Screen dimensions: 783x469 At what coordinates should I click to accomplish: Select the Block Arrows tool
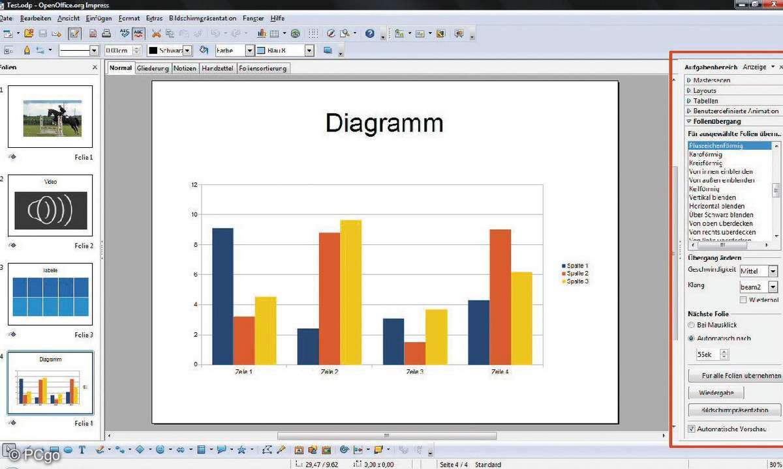(179, 449)
